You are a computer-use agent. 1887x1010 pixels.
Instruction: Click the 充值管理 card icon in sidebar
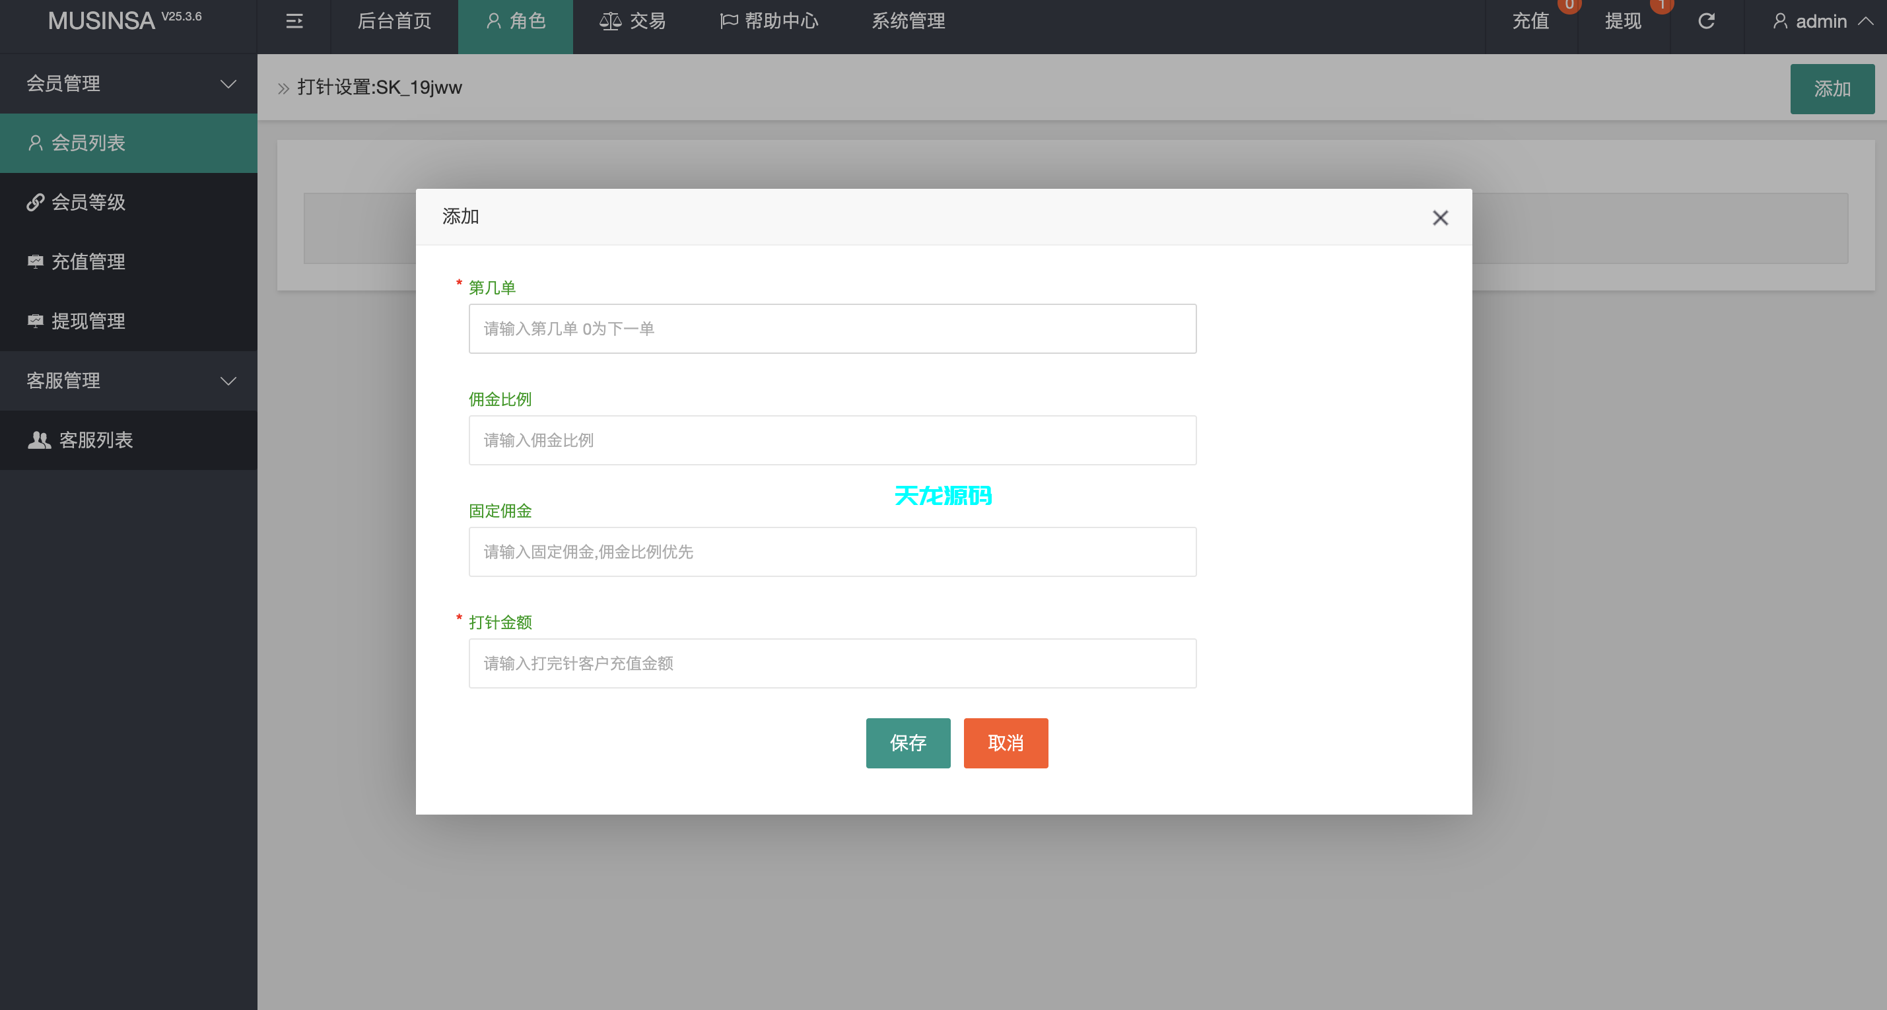point(35,261)
